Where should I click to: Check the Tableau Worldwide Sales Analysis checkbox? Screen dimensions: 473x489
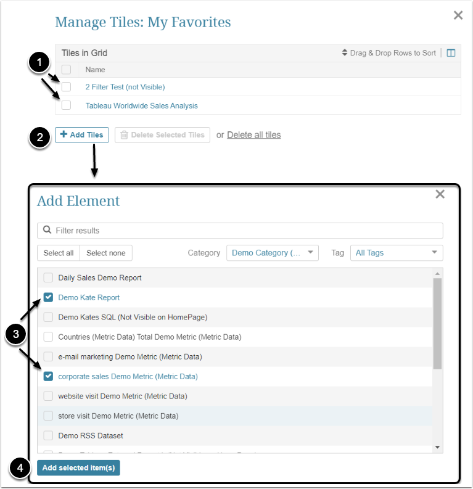point(67,105)
